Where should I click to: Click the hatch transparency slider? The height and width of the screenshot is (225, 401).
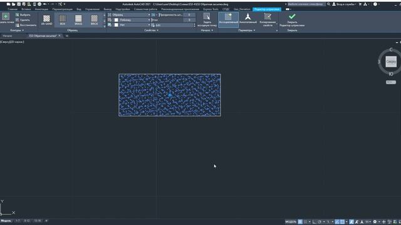tap(170, 15)
